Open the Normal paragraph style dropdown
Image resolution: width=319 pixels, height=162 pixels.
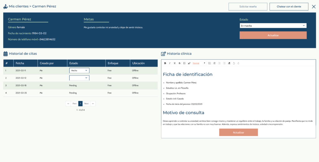coord(199,63)
